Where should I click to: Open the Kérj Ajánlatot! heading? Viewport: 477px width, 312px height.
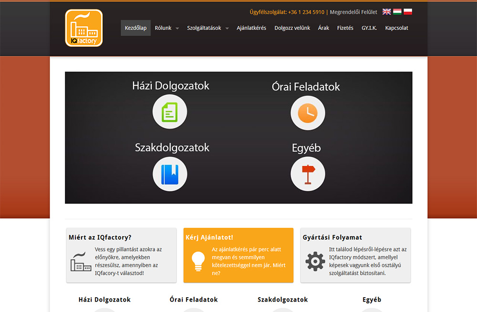click(x=209, y=237)
